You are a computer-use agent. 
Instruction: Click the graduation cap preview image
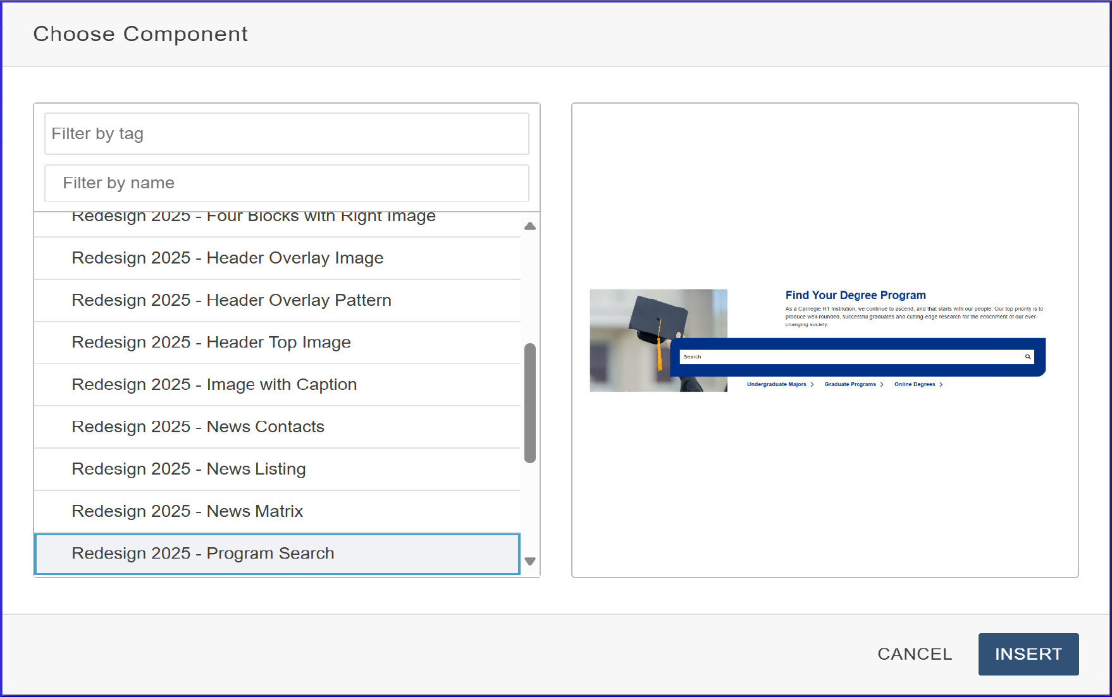click(658, 340)
